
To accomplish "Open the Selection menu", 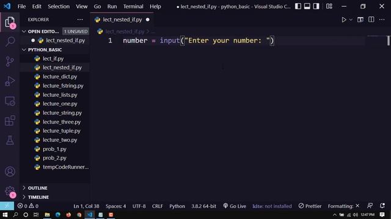I will click(59, 7).
